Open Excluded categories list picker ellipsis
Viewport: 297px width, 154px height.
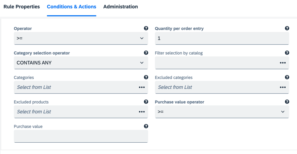click(x=282, y=87)
